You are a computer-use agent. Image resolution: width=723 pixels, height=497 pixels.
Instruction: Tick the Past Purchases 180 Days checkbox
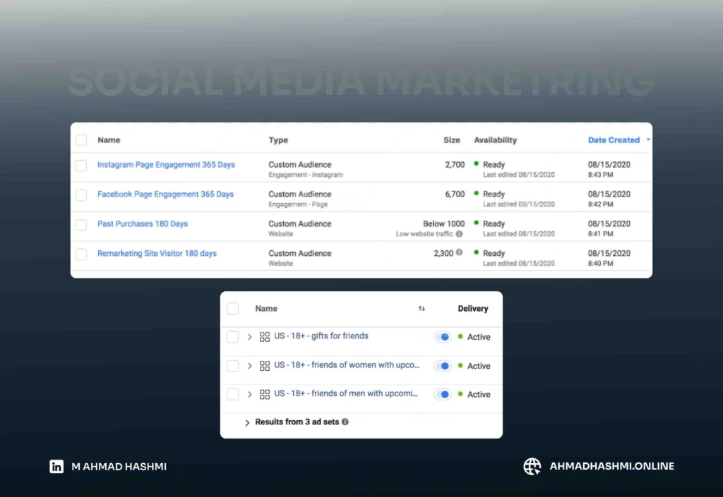point(81,225)
